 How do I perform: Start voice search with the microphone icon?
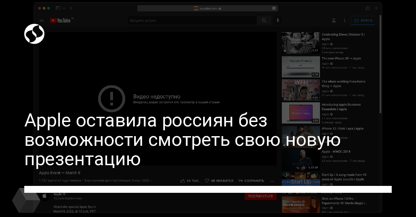point(278,20)
